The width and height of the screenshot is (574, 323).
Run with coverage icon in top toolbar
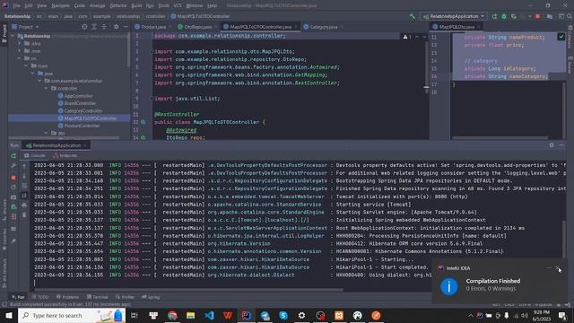tap(514, 16)
